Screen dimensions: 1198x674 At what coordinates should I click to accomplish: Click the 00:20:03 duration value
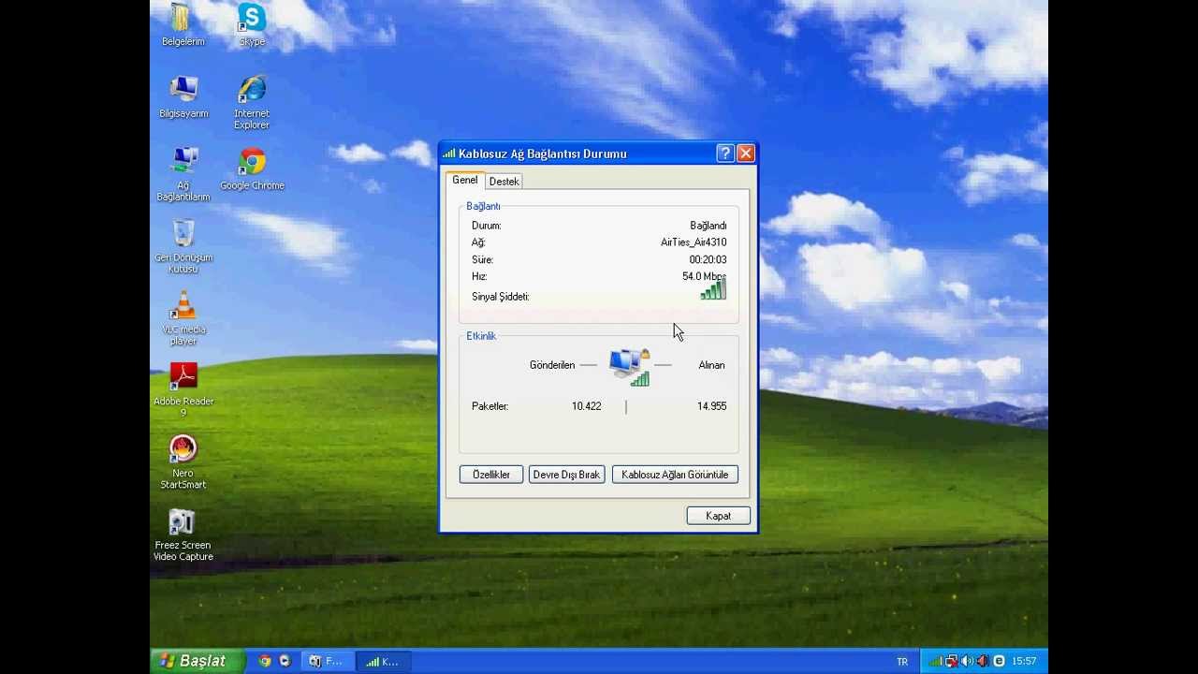point(708,259)
